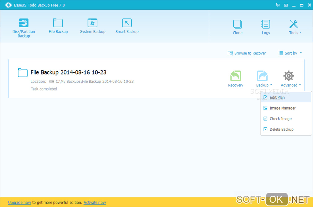Select Check Image option
The width and height of the screenshot is (313, 207).
[286, 119]
